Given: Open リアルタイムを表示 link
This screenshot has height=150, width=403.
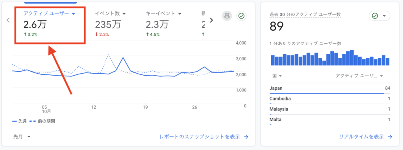Looking at the screenshot, I should point(366,137).
